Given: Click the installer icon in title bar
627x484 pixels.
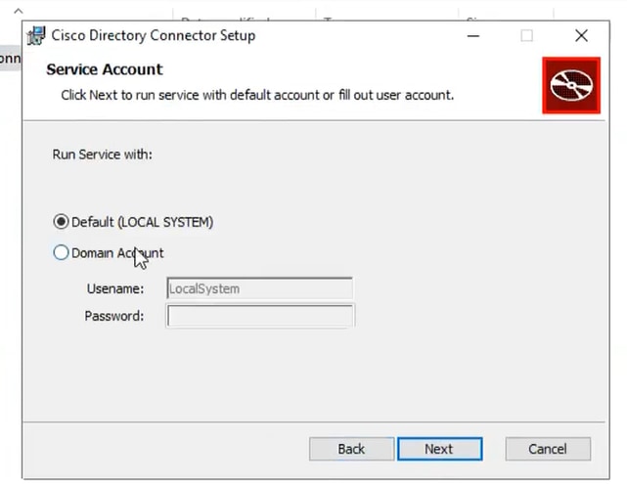Looking at the screenshot, I should coord(36,35).
